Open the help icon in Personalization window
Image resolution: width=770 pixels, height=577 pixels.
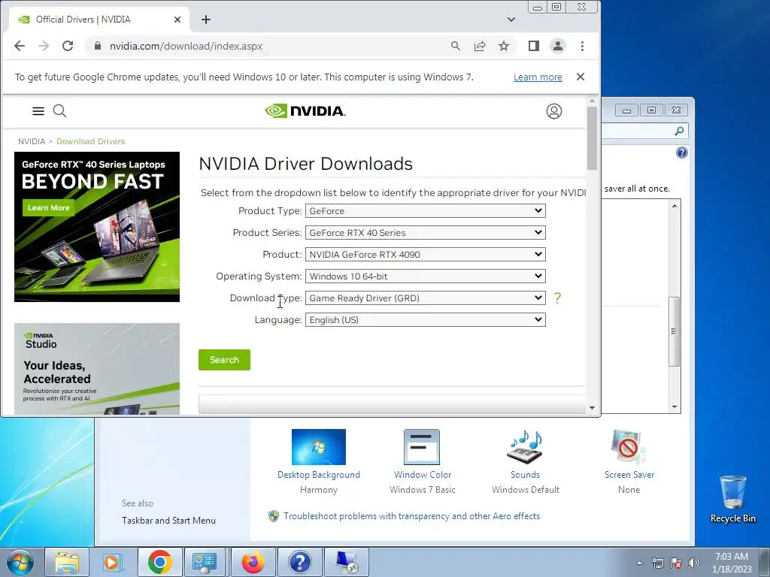[681, 153]
